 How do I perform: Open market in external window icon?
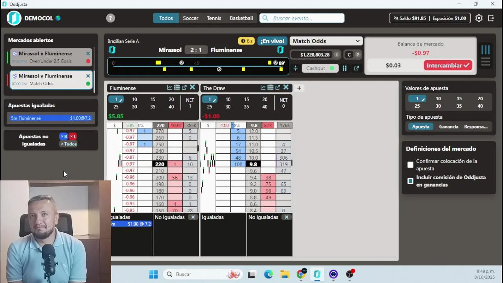pyautogui.click(x=356, y=68)
